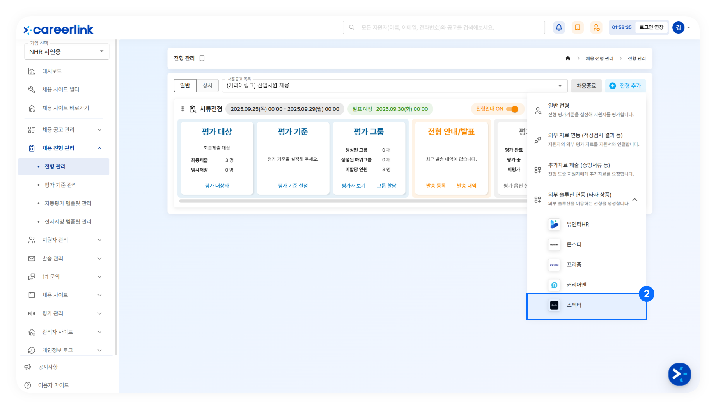Click the session timer 01:58:35
This screenshot has width=716, height=409.
(x=622, y=27)
